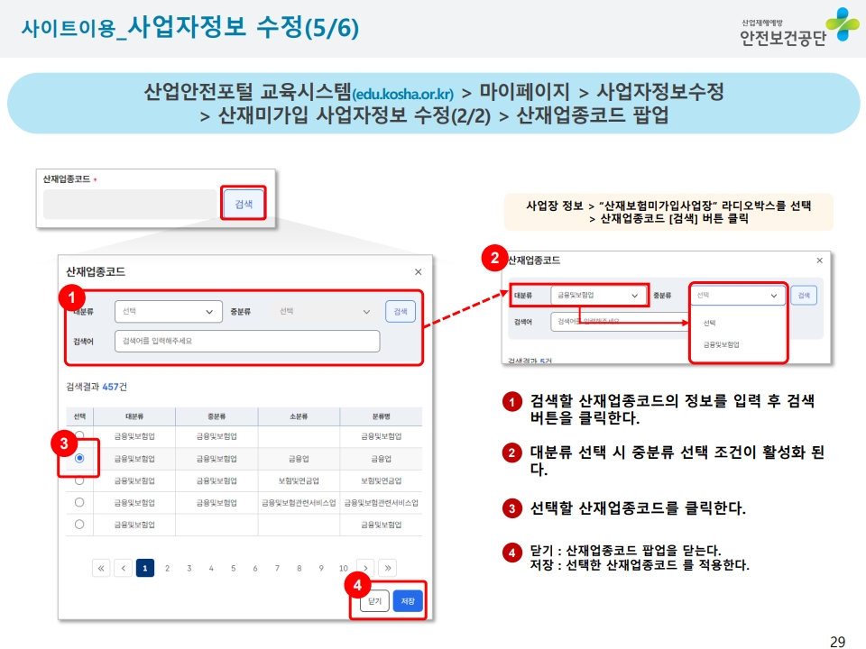866x649 pixels.
Task: Expand 대분류 dropdown showing 금융및보험업
Action: (x=599, y=295)
